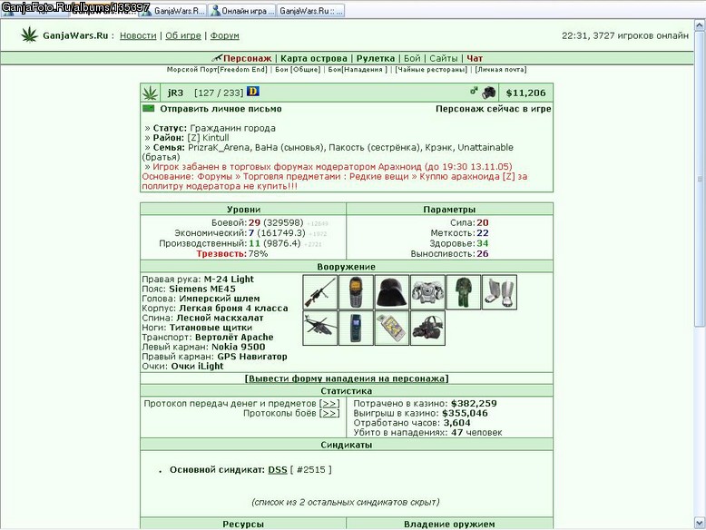Click the GanjaWars.Ru cannabis leaf logo

coord(30,35)
